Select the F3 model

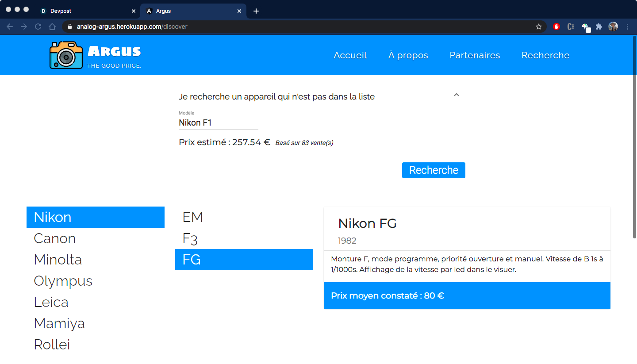coord(244,238)
